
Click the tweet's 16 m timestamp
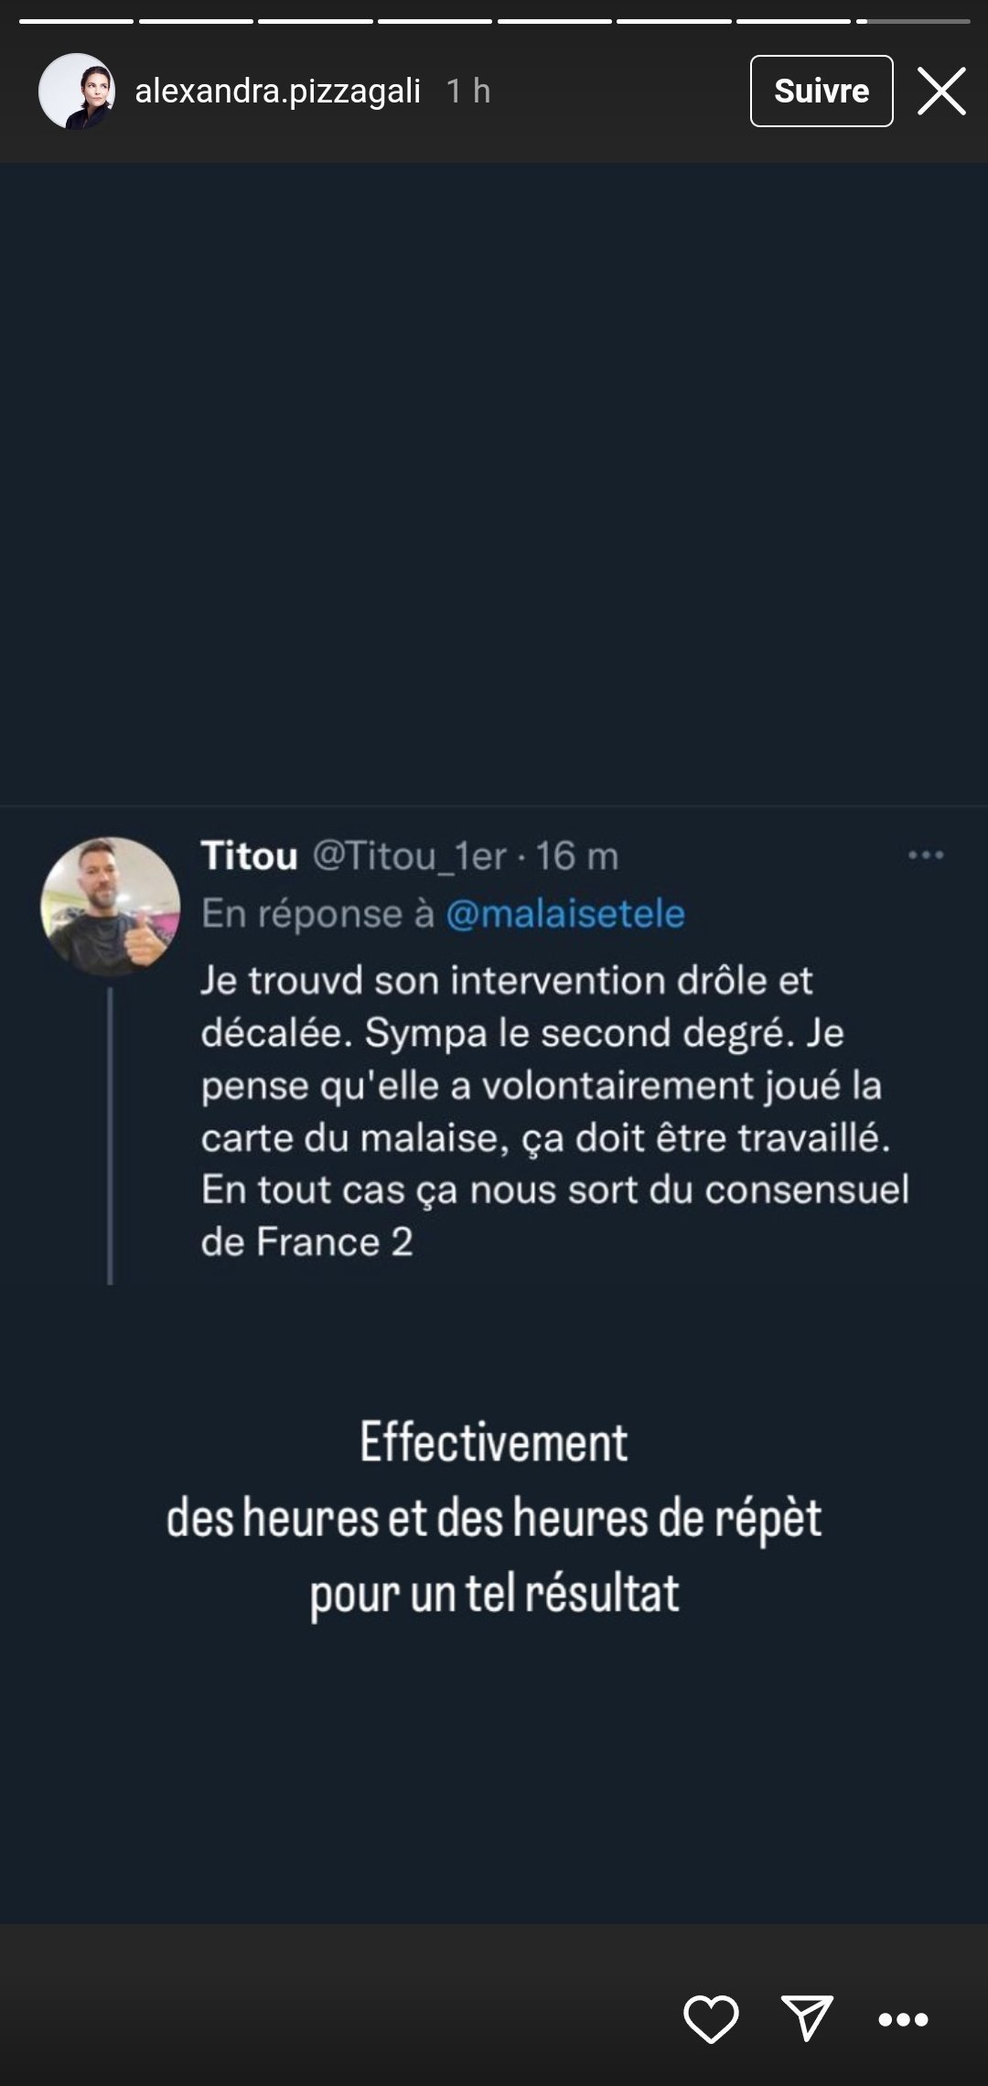(577, 856)
